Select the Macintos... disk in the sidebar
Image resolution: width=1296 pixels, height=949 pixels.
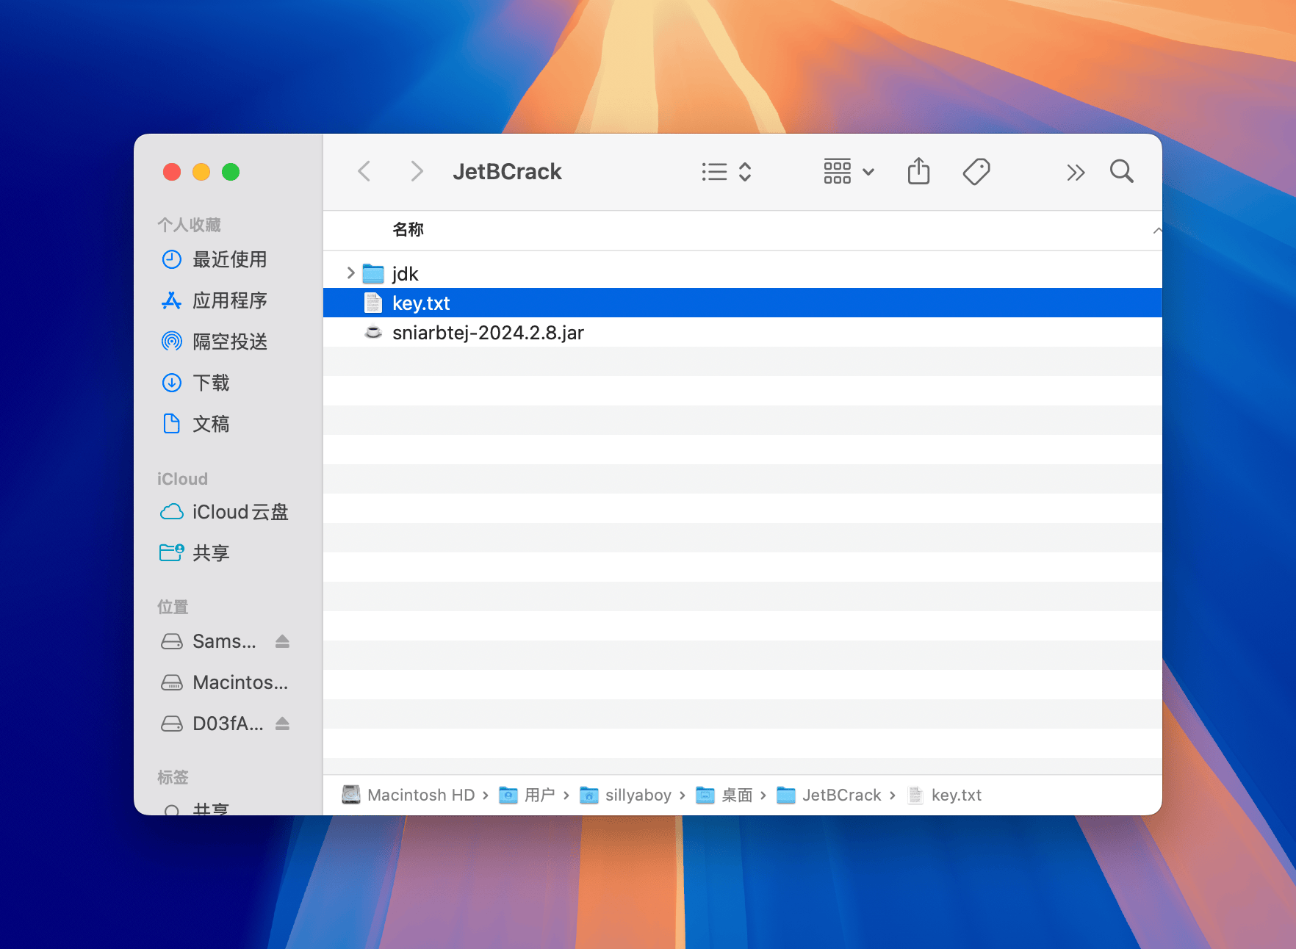224,682
